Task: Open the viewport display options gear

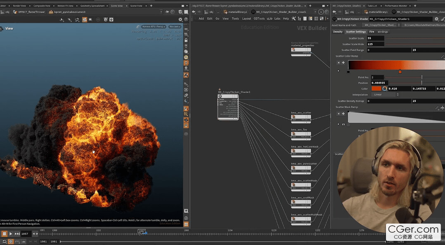Action: tap(180, 19)
